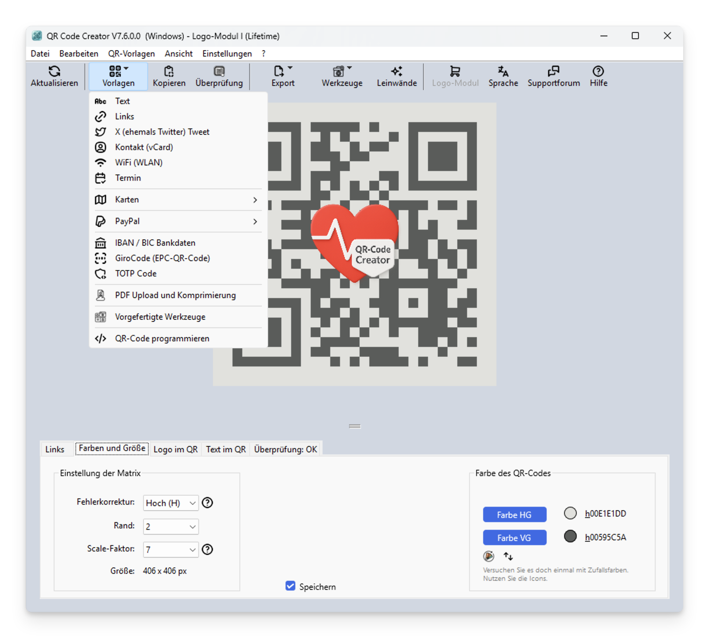
Task: Click the Farbe HG button
Action: click(515, 514)
